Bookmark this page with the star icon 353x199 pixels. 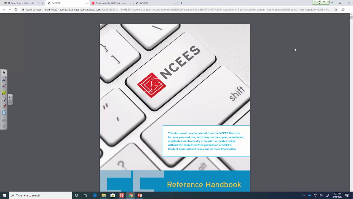pyautogui.click(x=336, y=10)
